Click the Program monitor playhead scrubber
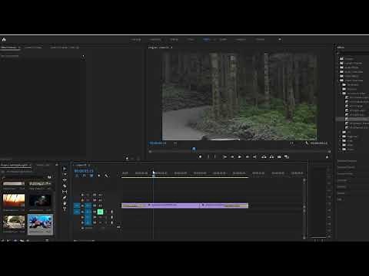369x276 pixels. (x=194, y=149)
